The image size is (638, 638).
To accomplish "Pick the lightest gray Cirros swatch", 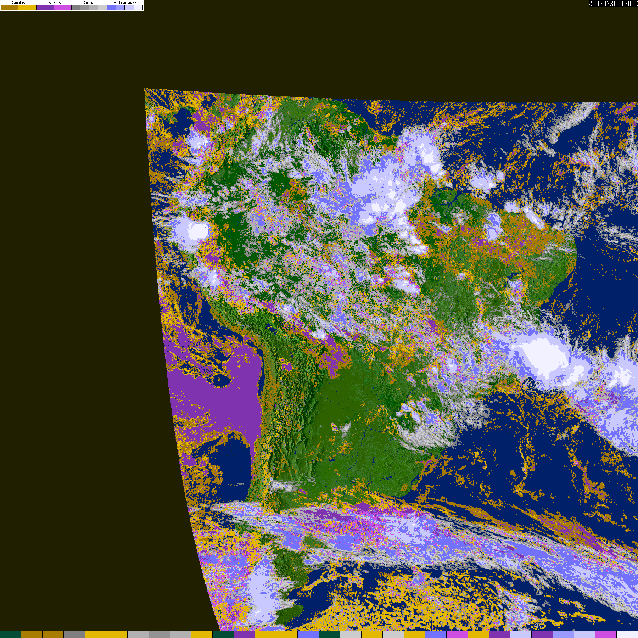I will click(x=102, y=7).
